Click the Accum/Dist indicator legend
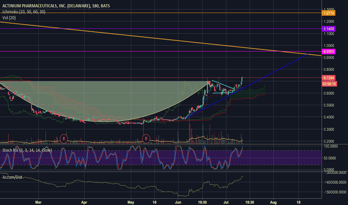348x205 pixels. (12, 177)
